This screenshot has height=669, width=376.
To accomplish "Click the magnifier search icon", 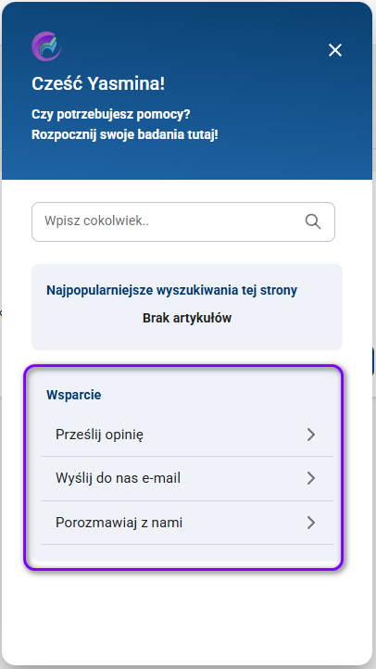I will click(x=313, y=221).
